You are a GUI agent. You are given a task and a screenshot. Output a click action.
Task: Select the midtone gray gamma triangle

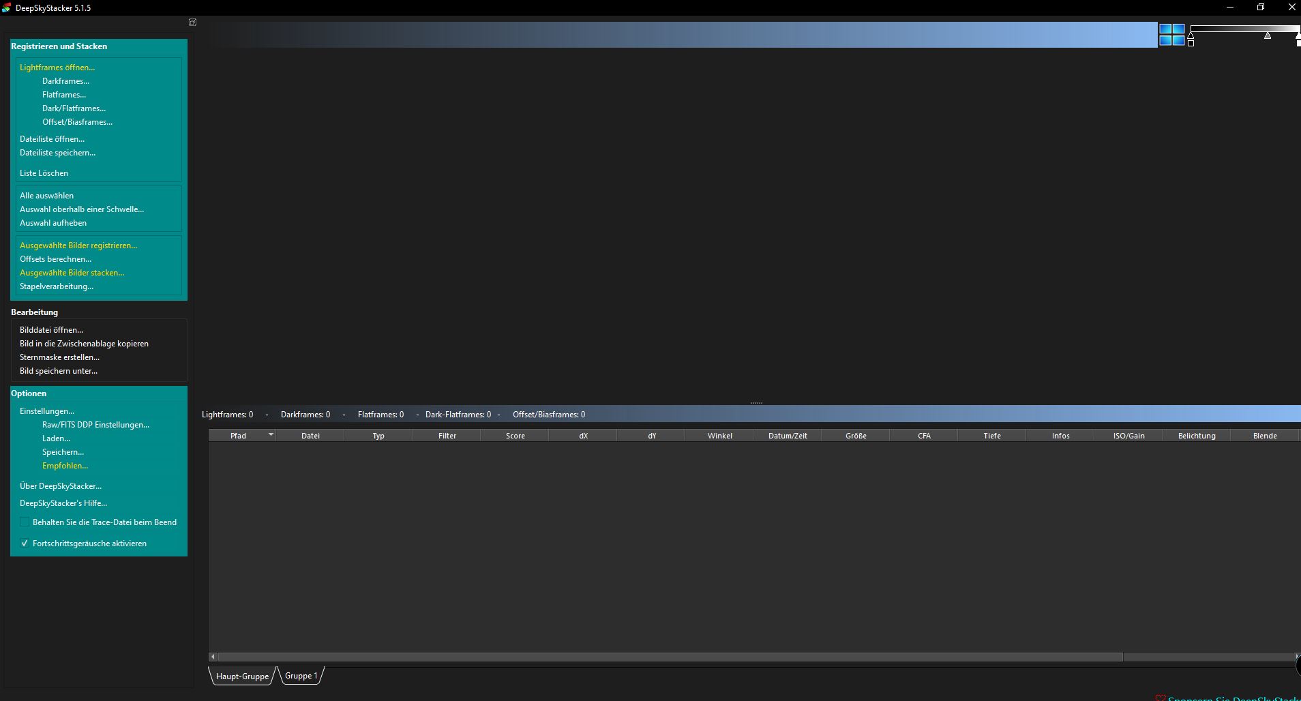tap(1268, 35)
